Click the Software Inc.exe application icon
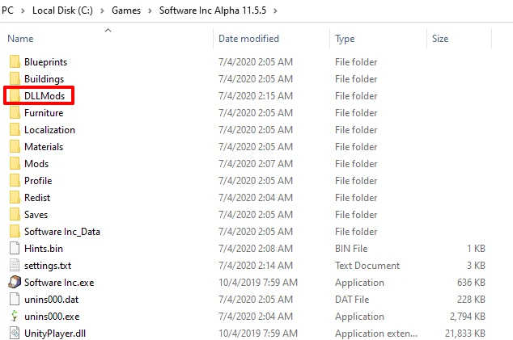Image resolution: width=513 pixels, height=340 pixels. 15,282
